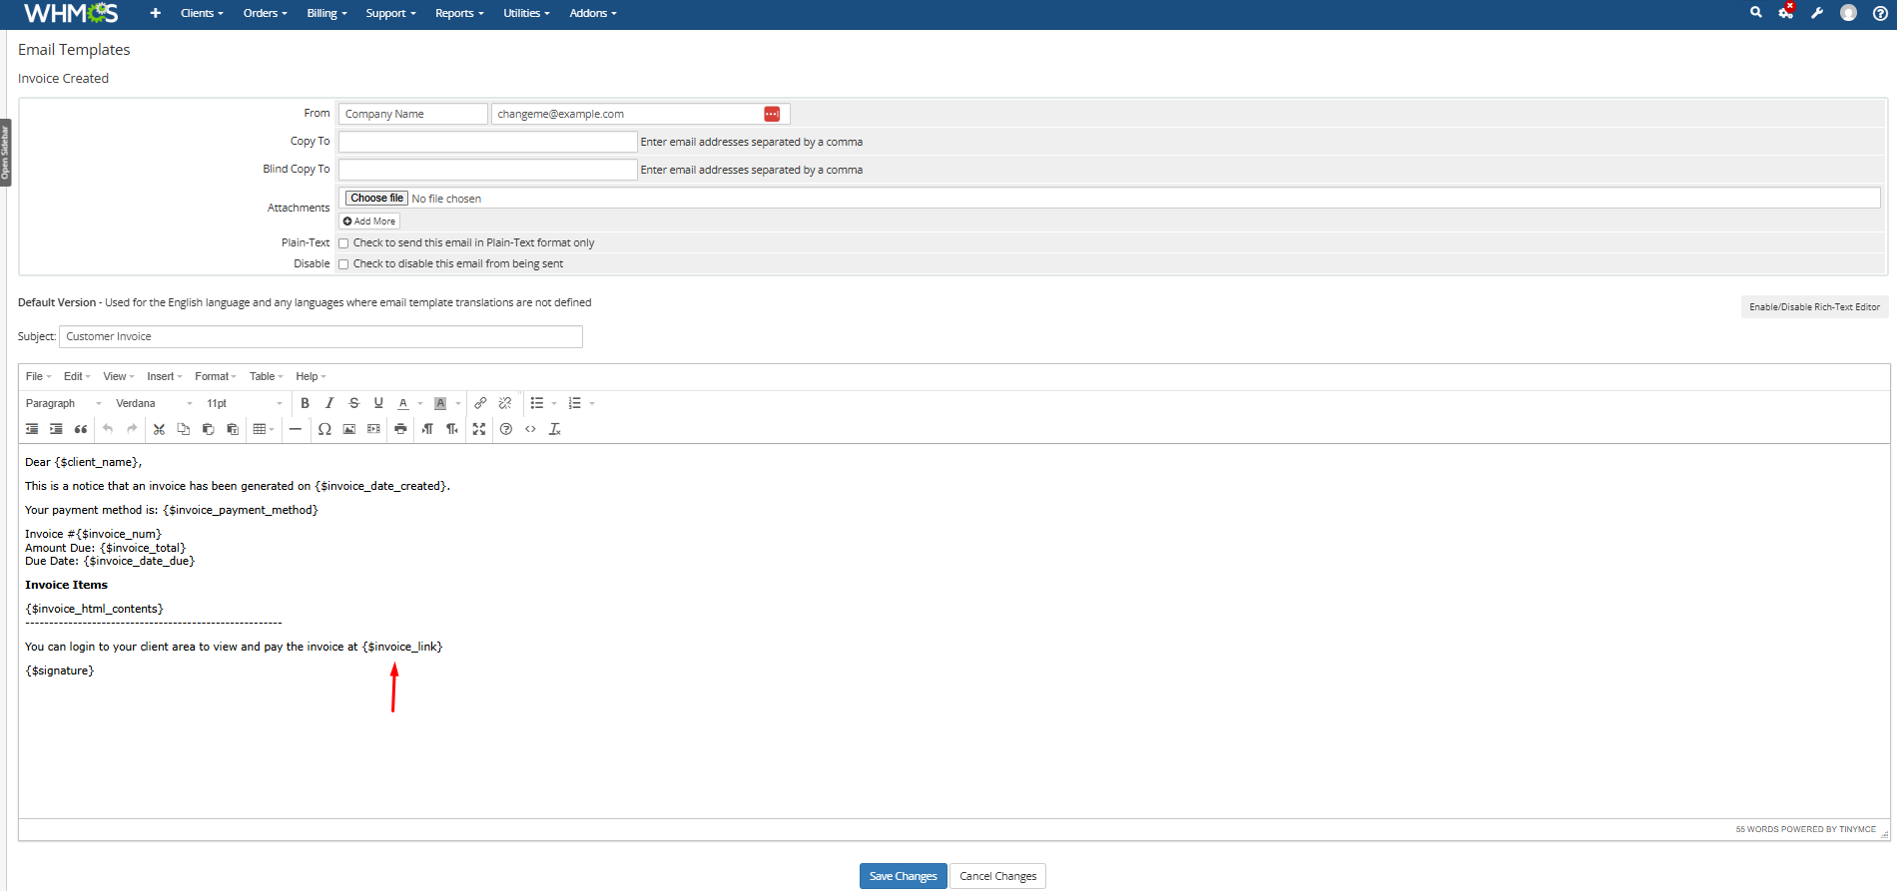Click Enable/Disable Rich-Text Editor button
The width and height of the screenshot is (1897, 891).
1813,307
